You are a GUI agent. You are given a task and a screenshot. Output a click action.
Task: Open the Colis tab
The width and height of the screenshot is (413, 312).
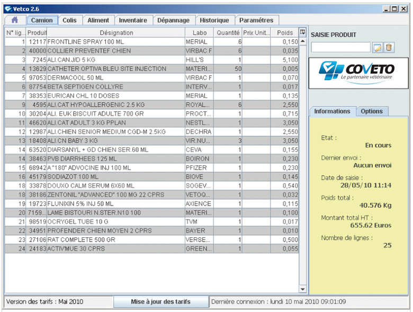coord(69,20)
